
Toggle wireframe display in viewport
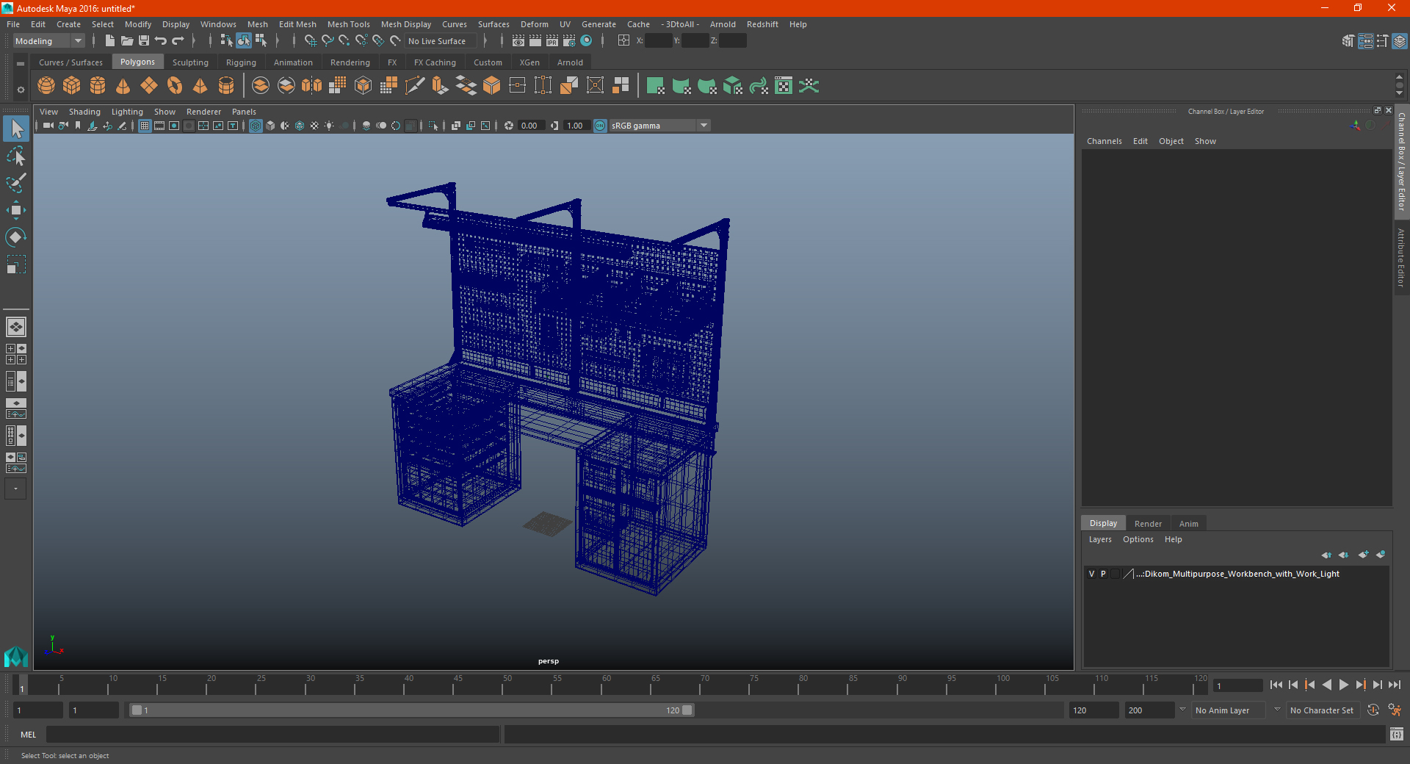(x=256, y=126)
